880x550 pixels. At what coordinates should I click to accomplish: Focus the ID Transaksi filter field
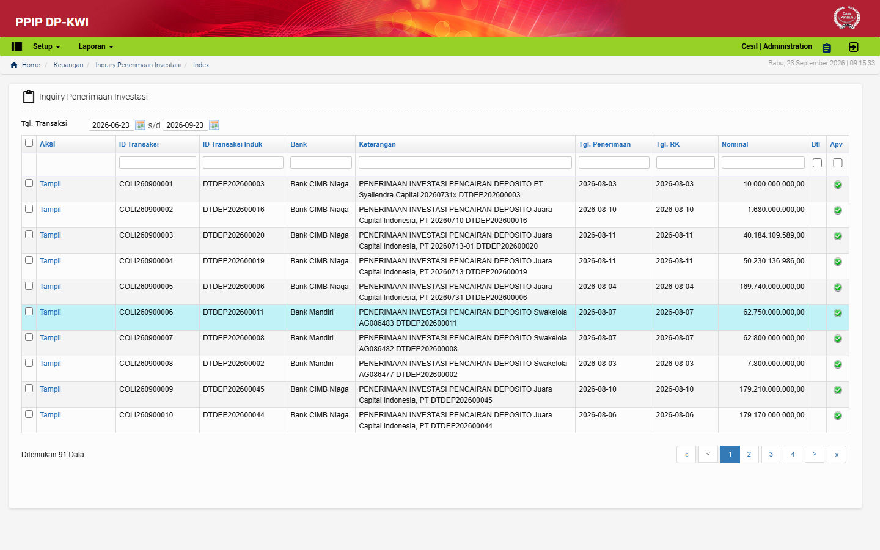coord(158,163)
